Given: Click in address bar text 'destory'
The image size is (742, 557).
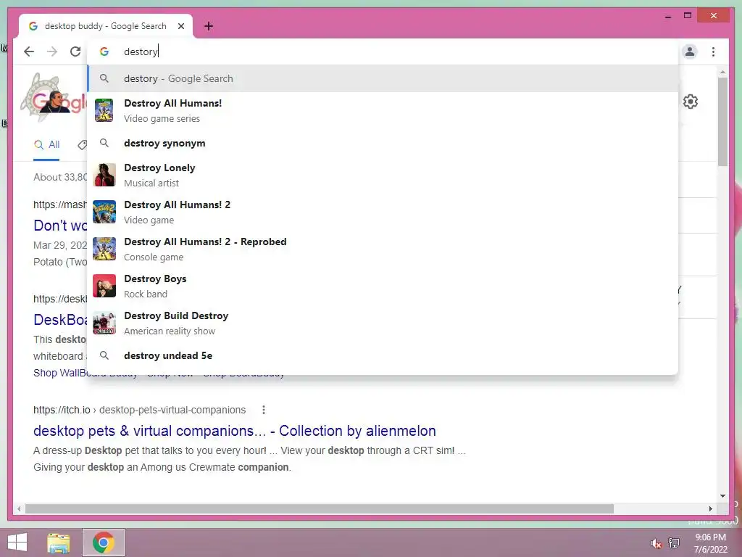Looking at the screenshot, I should pos(141,51).
